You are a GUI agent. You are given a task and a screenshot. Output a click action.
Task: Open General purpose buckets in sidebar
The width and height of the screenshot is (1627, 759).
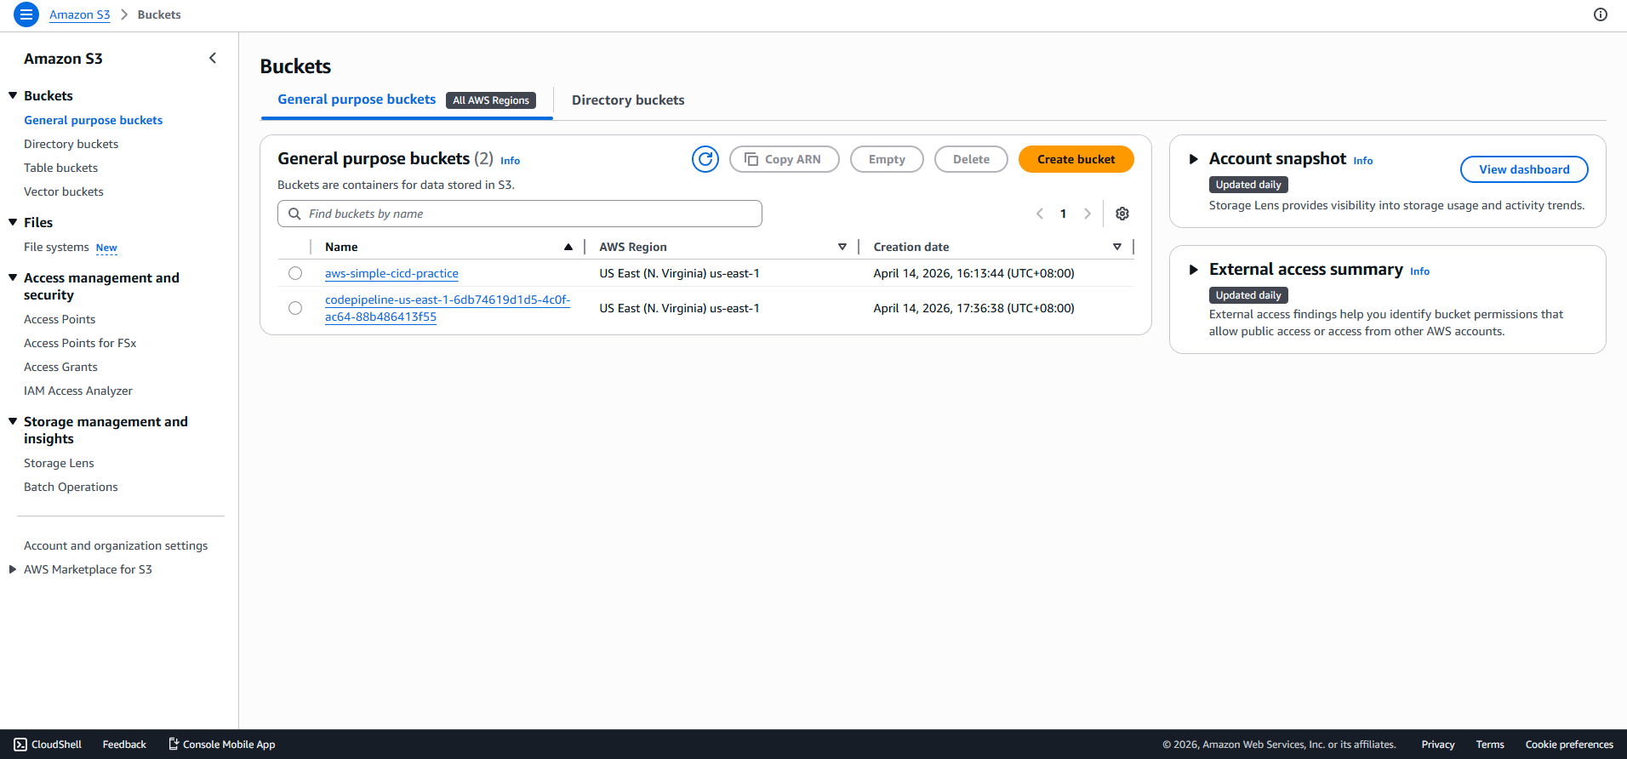click(x=94, y=120)
